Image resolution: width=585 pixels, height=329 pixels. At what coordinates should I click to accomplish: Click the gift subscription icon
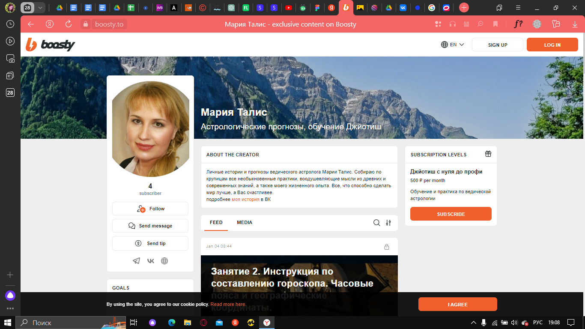488,154
